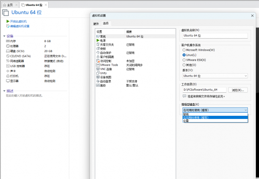Click the 打印机 printer icon
259x179 pixels.
tap(8, 76)
